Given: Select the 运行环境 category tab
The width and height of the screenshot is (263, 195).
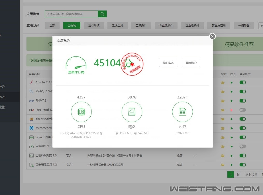Looking at the screenshot, I should click(x=94, y=25).
